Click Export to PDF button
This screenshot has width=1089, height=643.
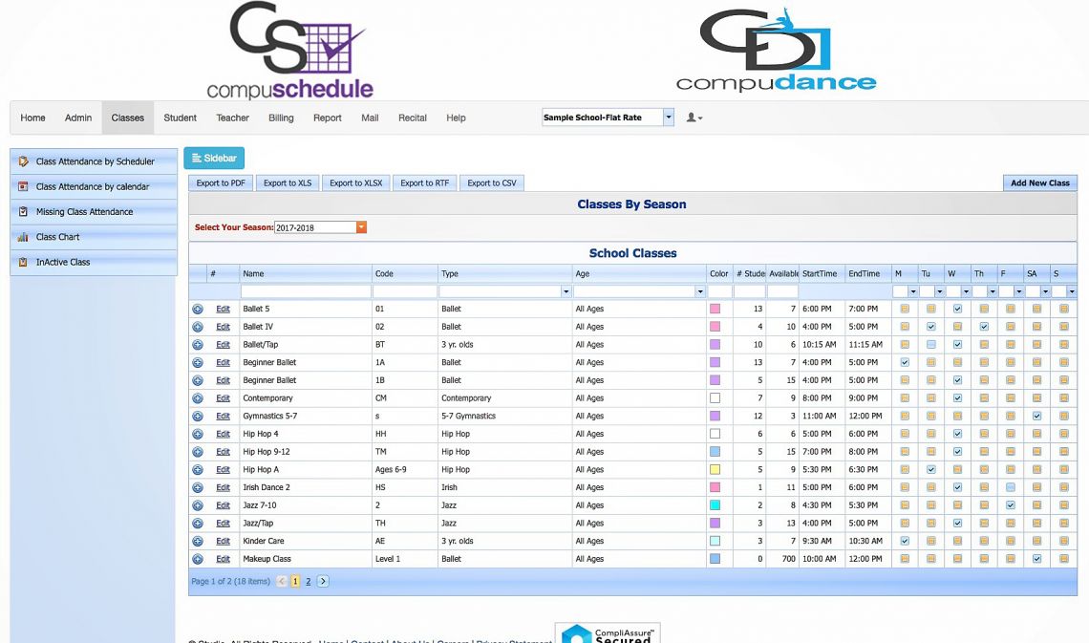pos(221,182)
